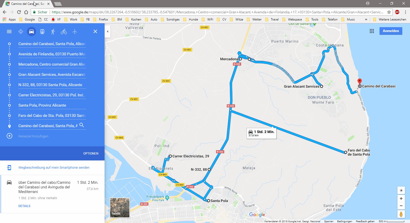Select the public transit mode icon
Screen dimensions: 410x223
42,32
